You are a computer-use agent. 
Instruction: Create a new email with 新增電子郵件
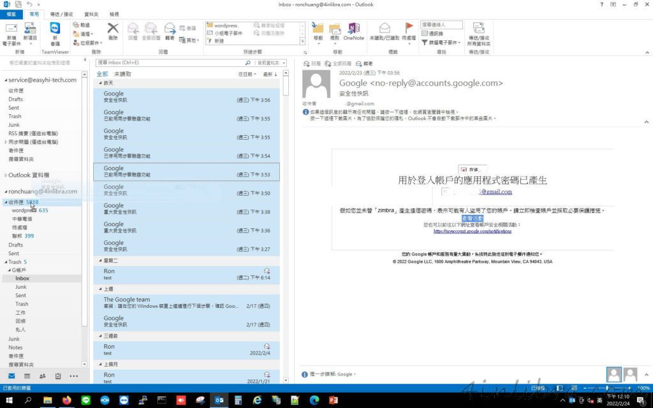[x=11, y=34]
